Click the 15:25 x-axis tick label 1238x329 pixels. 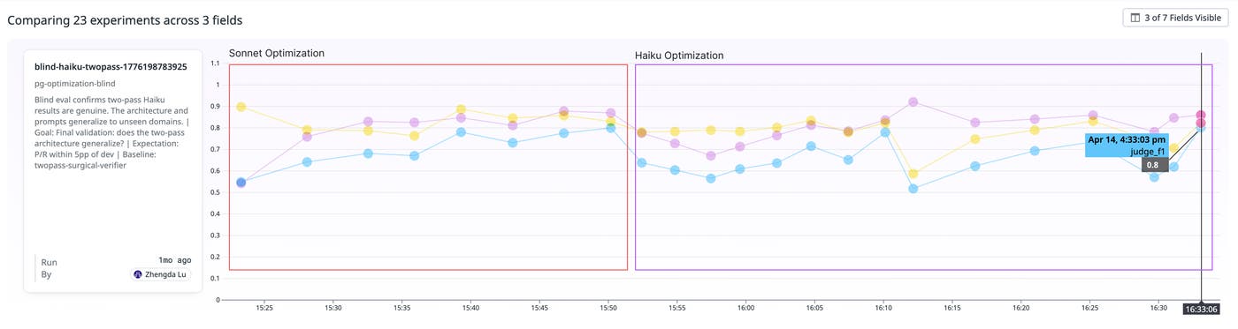point(264,308)
